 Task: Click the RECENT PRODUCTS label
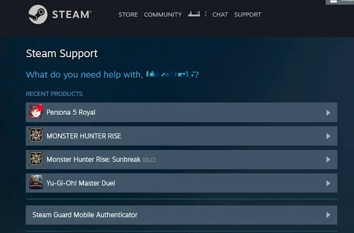[54, 94]
